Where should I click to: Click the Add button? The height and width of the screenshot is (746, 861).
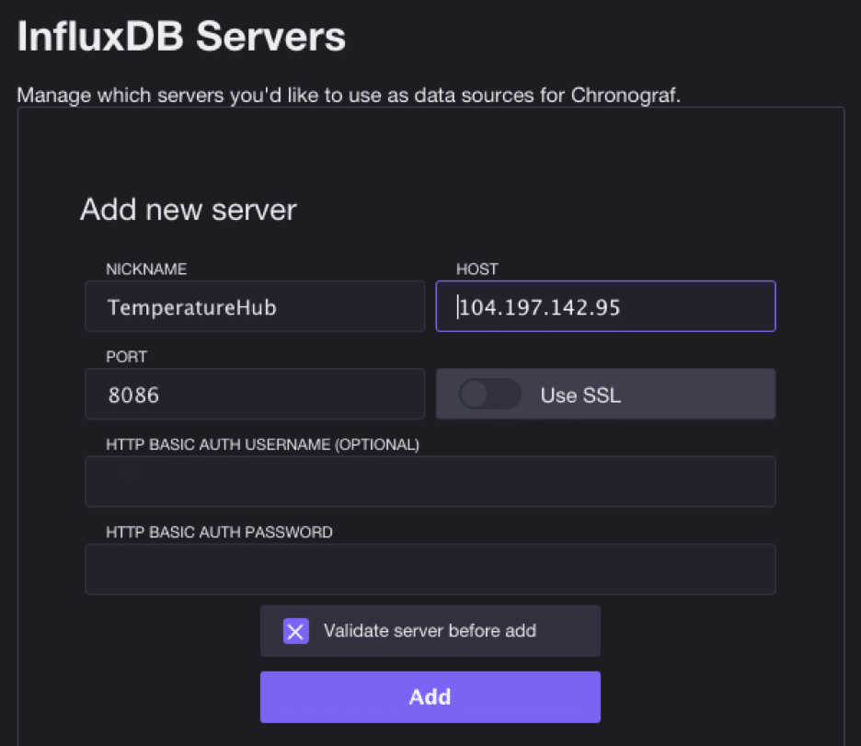[x=430, y=696]
